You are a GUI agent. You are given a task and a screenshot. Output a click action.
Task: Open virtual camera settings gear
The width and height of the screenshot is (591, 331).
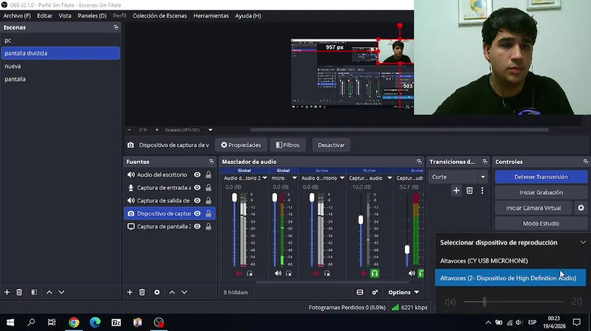click(x=581, y=208)
